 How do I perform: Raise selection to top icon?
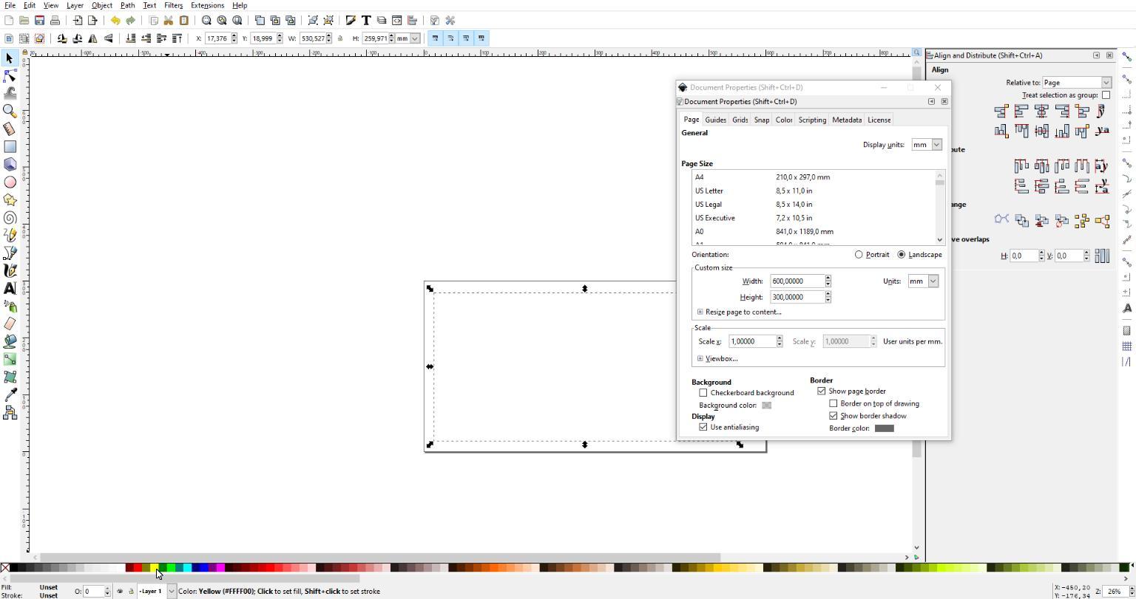coord(177,38)
